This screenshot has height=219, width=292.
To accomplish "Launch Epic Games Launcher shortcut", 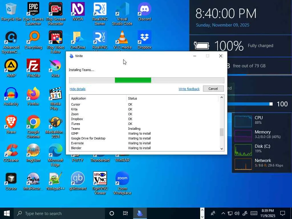I will (33, 14).
